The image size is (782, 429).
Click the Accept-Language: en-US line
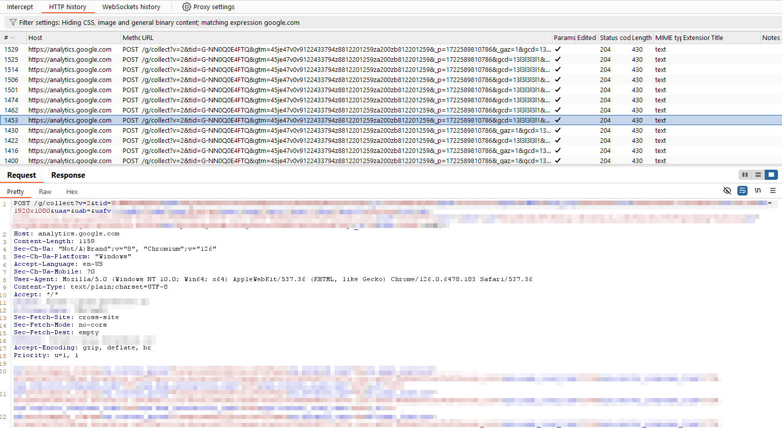click(x=58, y=264)
